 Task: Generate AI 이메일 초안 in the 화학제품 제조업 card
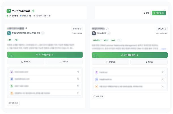point(45,55)
